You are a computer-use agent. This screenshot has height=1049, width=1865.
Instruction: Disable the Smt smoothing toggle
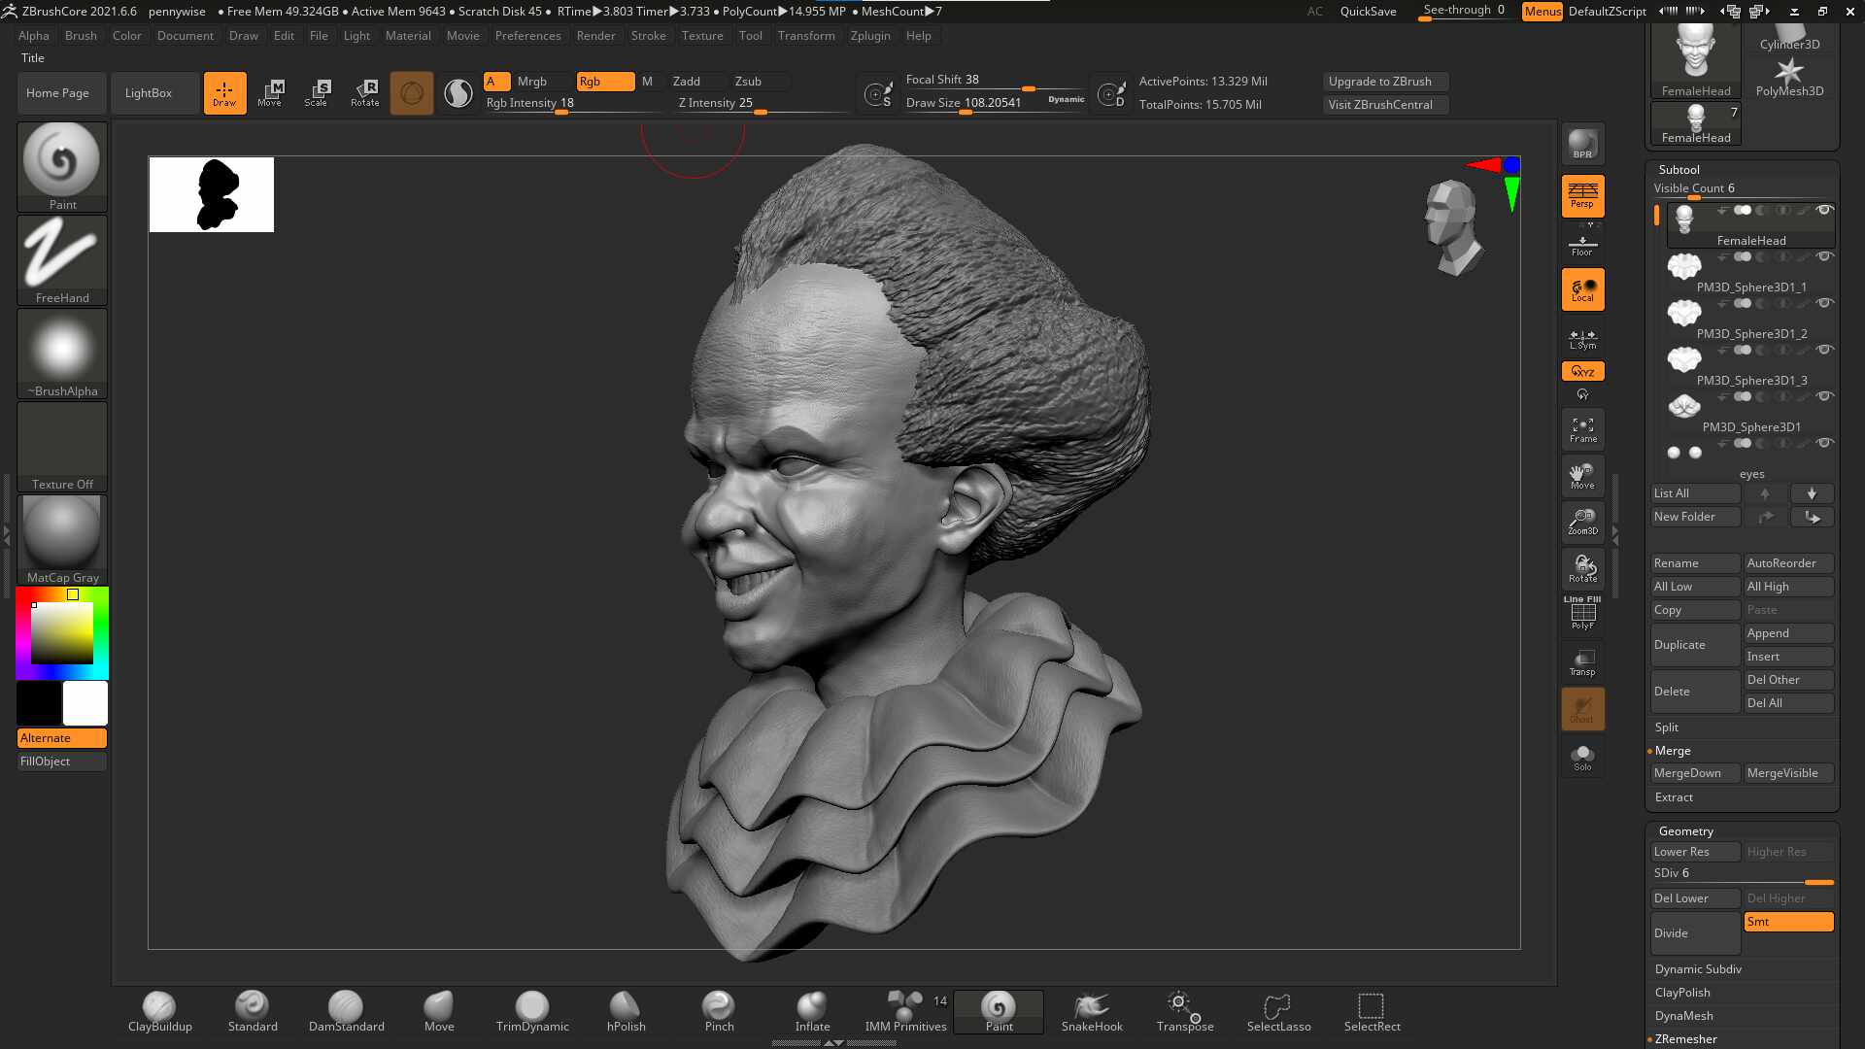(1788, 922)
